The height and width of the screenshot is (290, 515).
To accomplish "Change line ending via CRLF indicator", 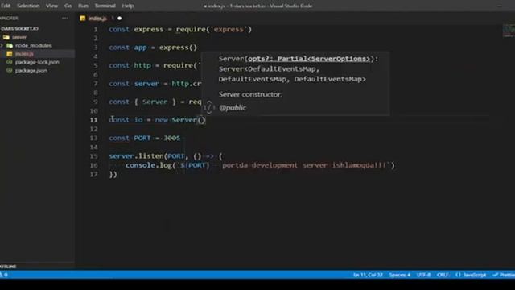I will (x=443, y=275).
